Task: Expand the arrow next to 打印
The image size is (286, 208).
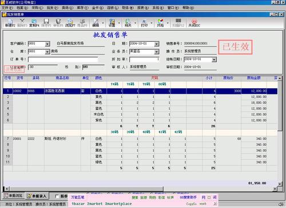Action: pyautogui.click(x=152, y=23)
